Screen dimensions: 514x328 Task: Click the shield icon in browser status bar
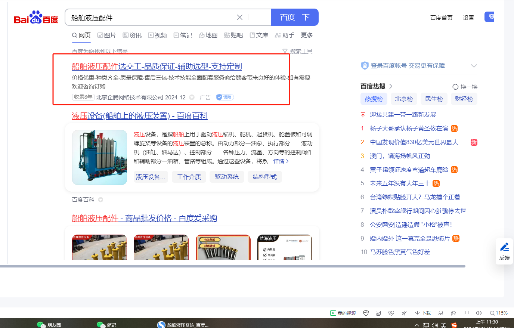coord(366,313)
